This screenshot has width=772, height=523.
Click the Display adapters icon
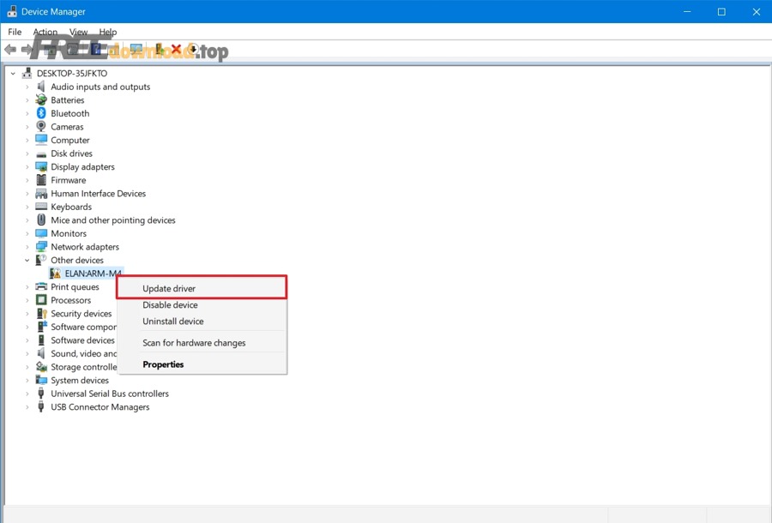[x=41, y=167]
